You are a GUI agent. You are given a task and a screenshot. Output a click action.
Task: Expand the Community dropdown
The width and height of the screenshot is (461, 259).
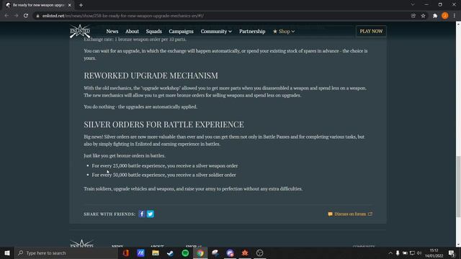tap(216, 32)
